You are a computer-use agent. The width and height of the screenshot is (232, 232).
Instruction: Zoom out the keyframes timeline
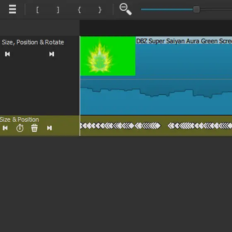tap(126, 9)
